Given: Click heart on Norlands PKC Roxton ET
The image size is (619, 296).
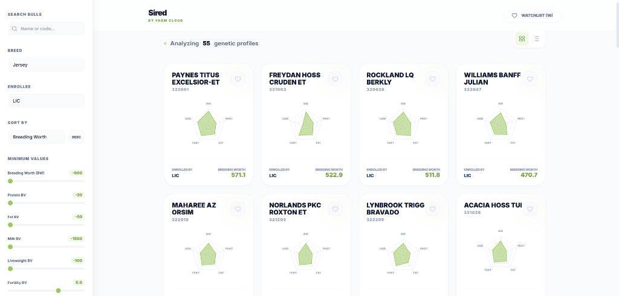Looking at the screenshot, I should coord(335,209).
